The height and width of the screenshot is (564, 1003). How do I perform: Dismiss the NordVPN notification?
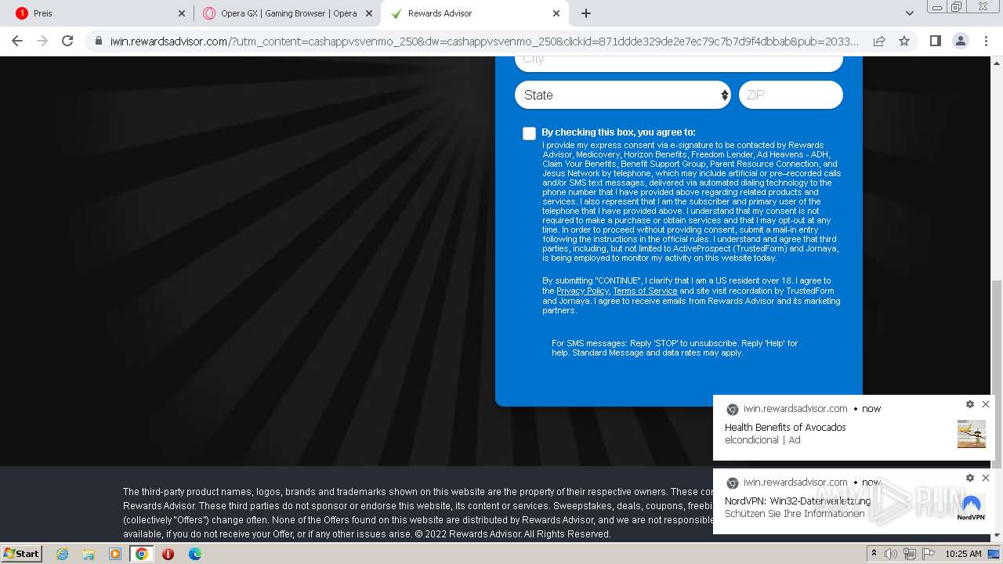pyautogui.click(x=986, y=478)
